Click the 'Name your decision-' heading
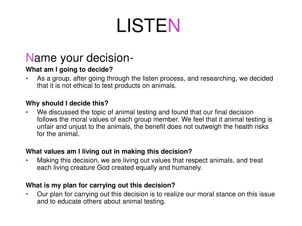The height and width of the screenshot is (226, 302). pos(79,58)
